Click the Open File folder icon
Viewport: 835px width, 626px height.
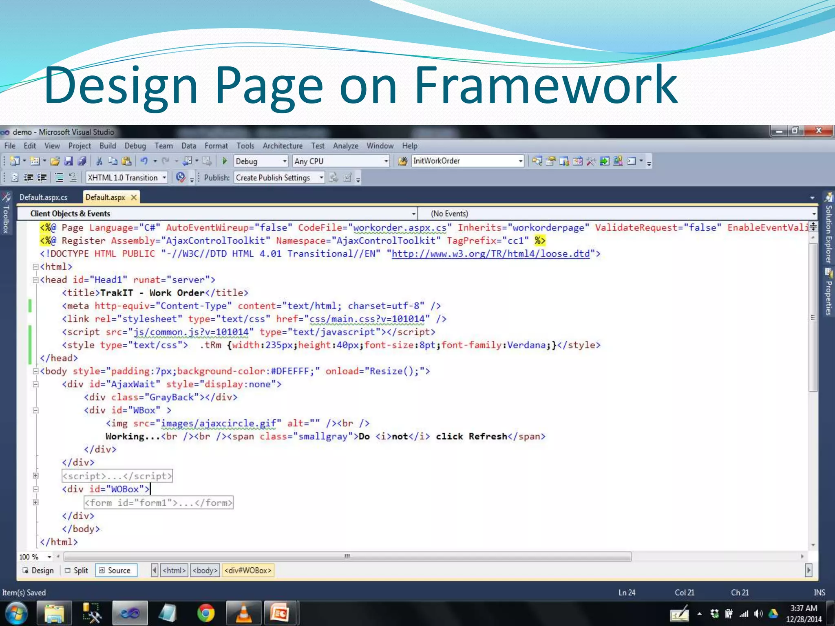point(55,161)
